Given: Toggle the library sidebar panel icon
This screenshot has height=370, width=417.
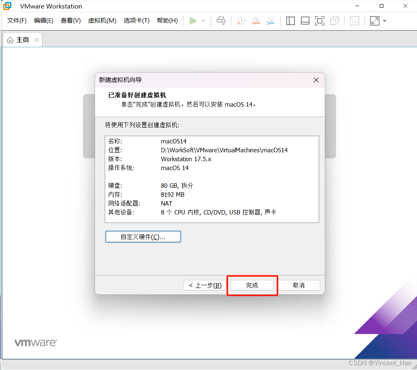Looking at the screenshot, I should coord(290,21).
